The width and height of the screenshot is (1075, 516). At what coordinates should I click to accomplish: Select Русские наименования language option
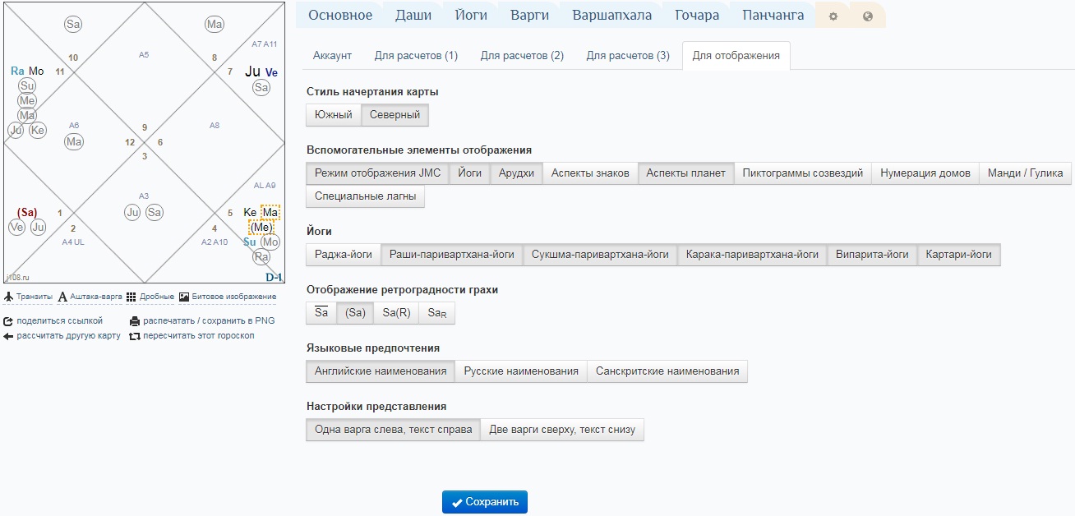coord(521,371)
